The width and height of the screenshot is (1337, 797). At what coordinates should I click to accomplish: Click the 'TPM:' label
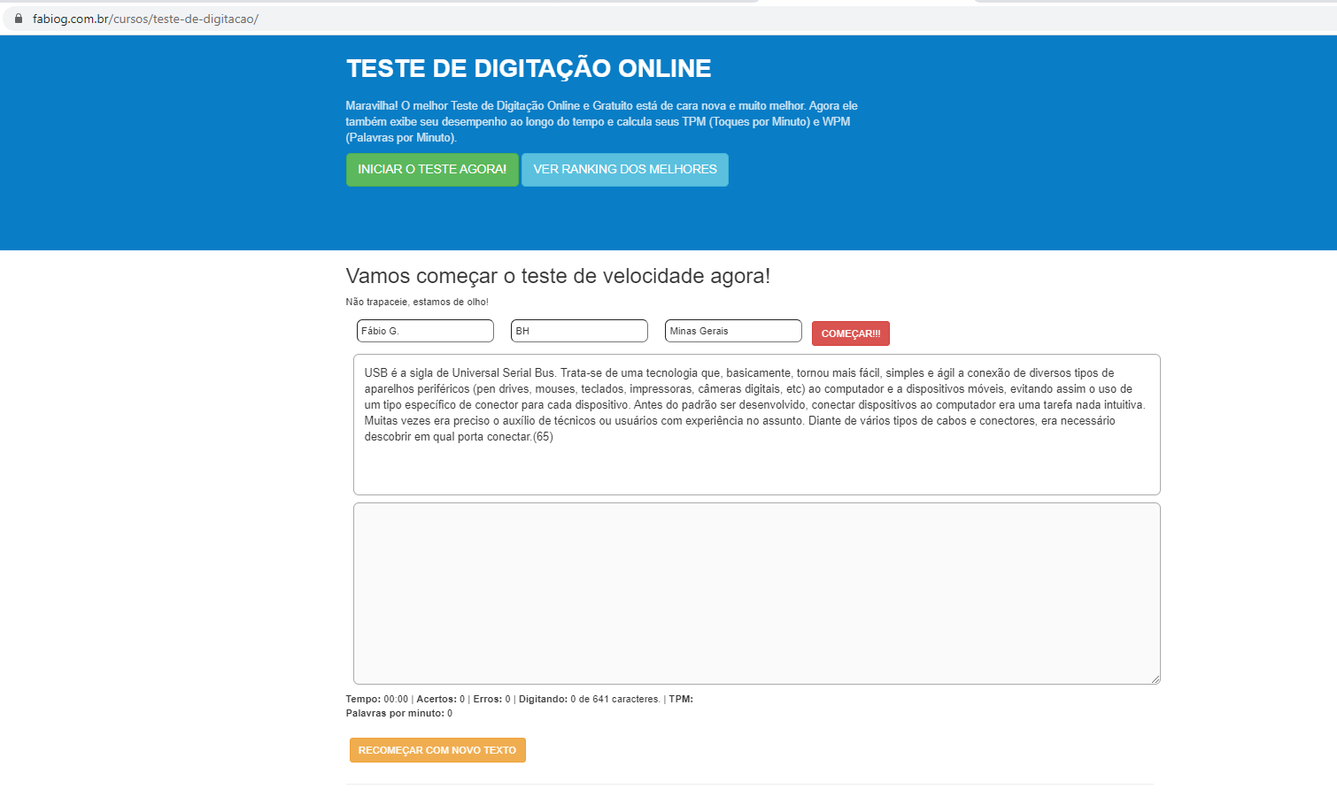[x=681, y=699]
